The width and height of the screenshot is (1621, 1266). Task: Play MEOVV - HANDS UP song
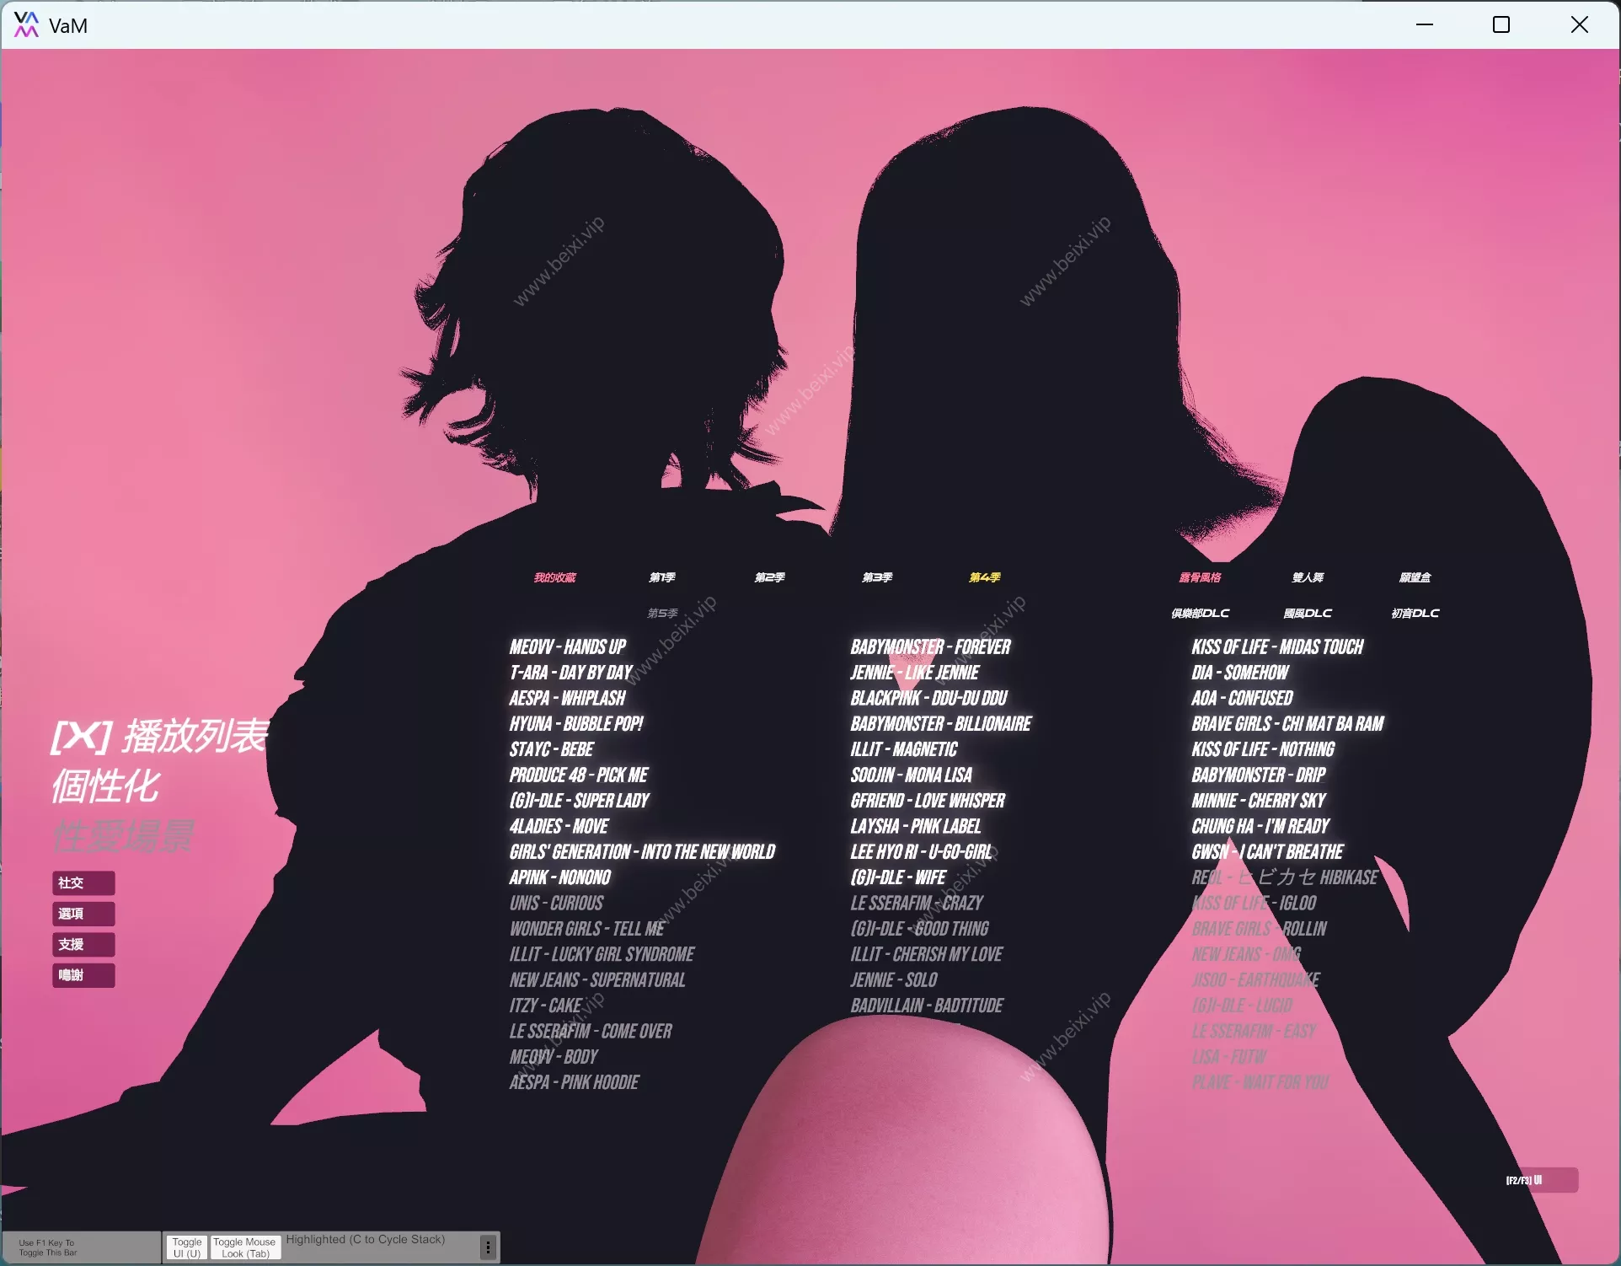tap(567, 646)
